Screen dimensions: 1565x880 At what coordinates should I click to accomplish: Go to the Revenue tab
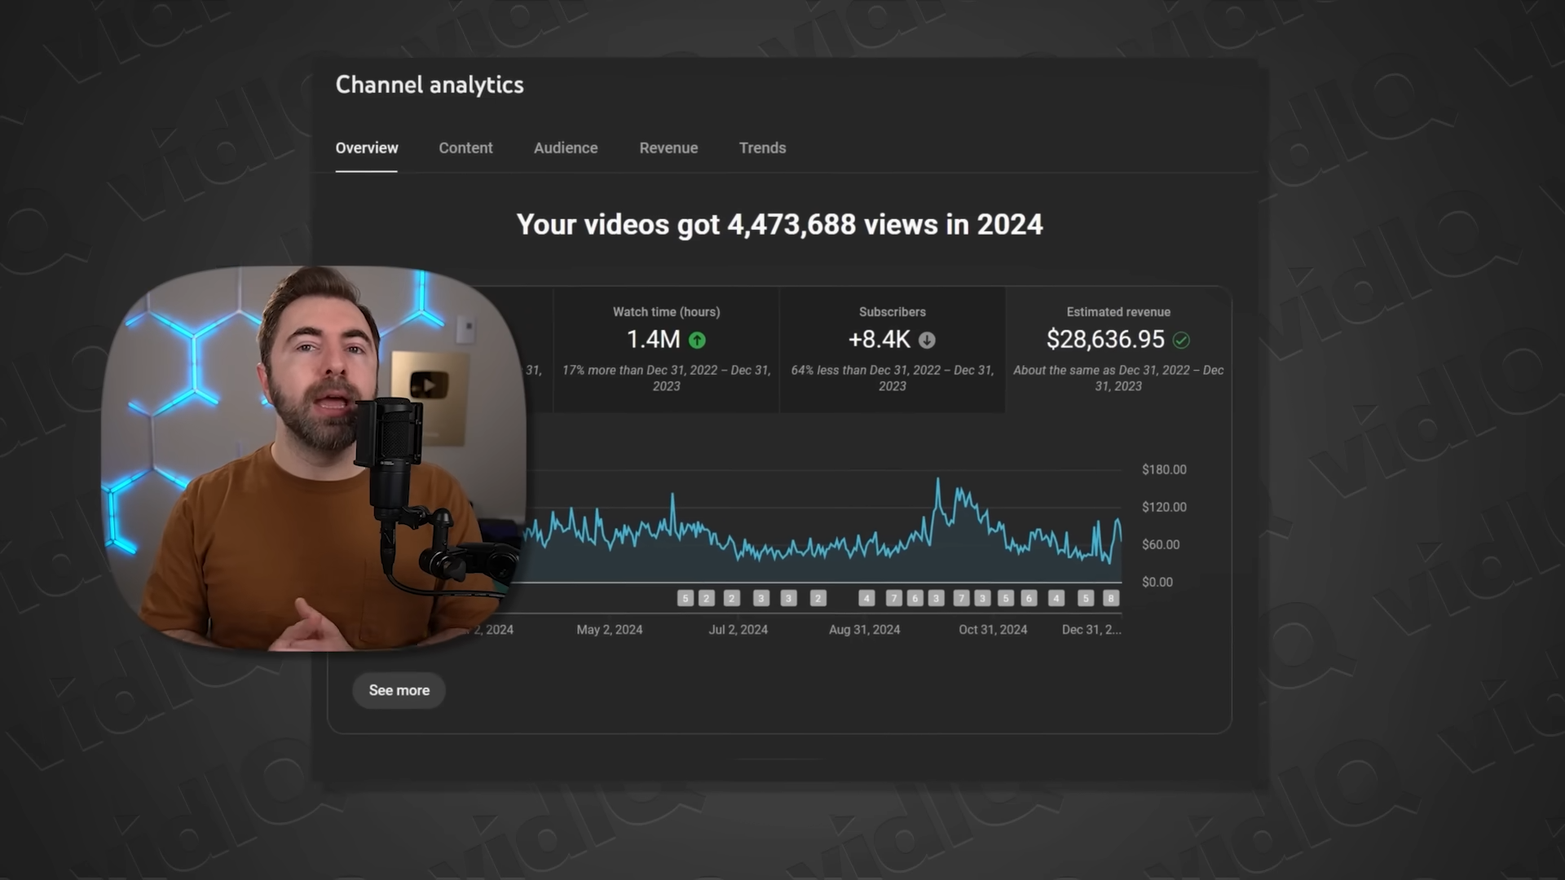coord(668,148)
